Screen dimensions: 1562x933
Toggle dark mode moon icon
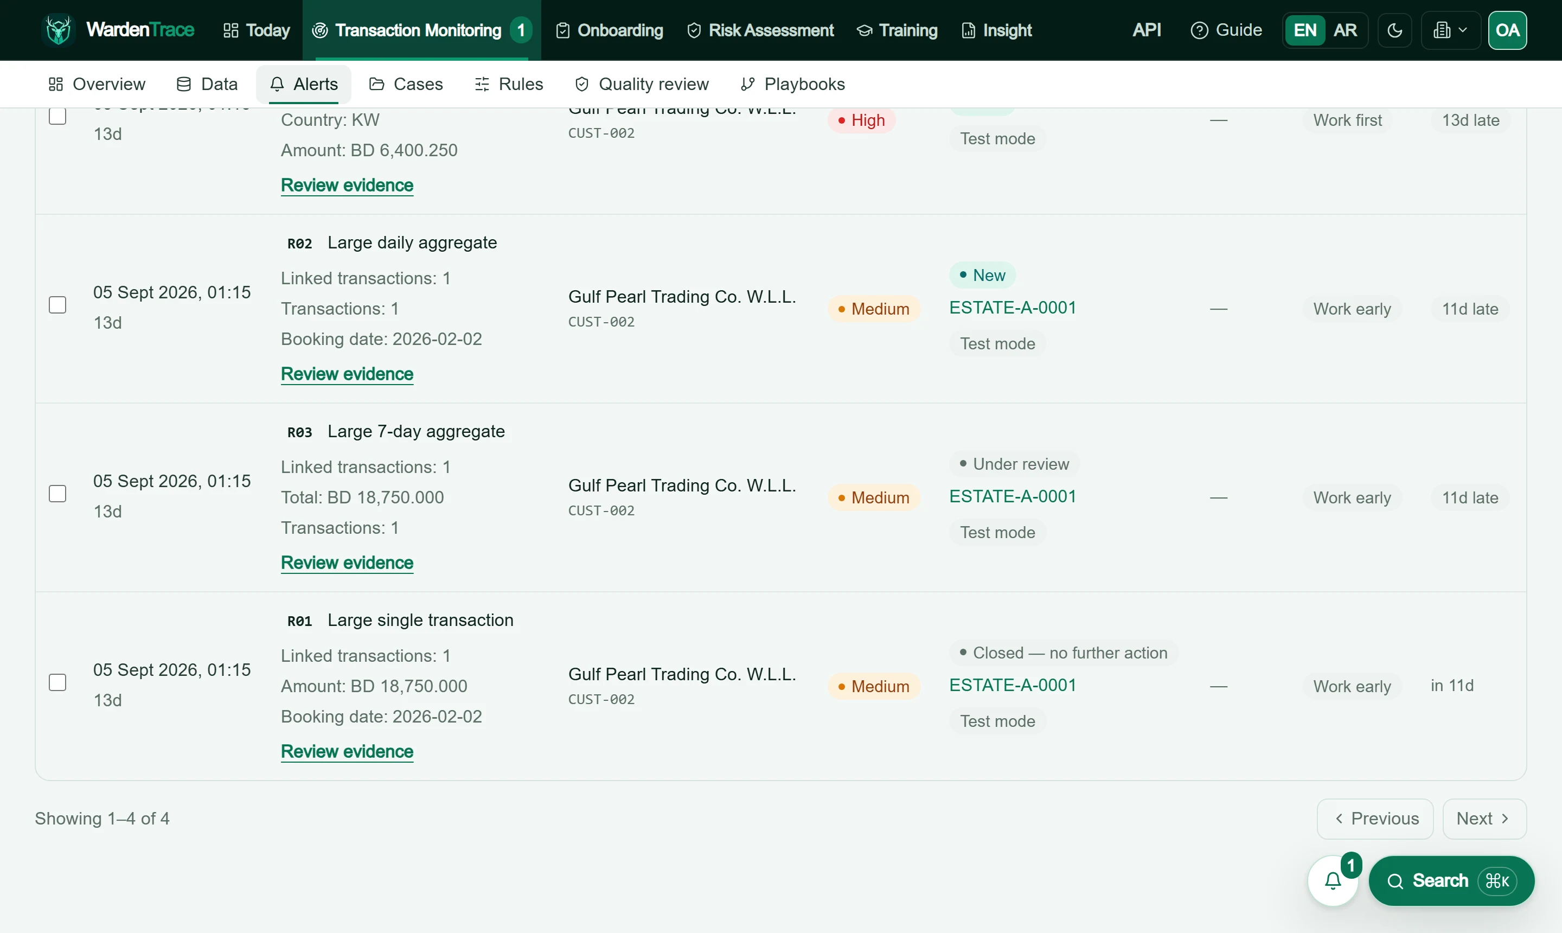point(1394,30)
